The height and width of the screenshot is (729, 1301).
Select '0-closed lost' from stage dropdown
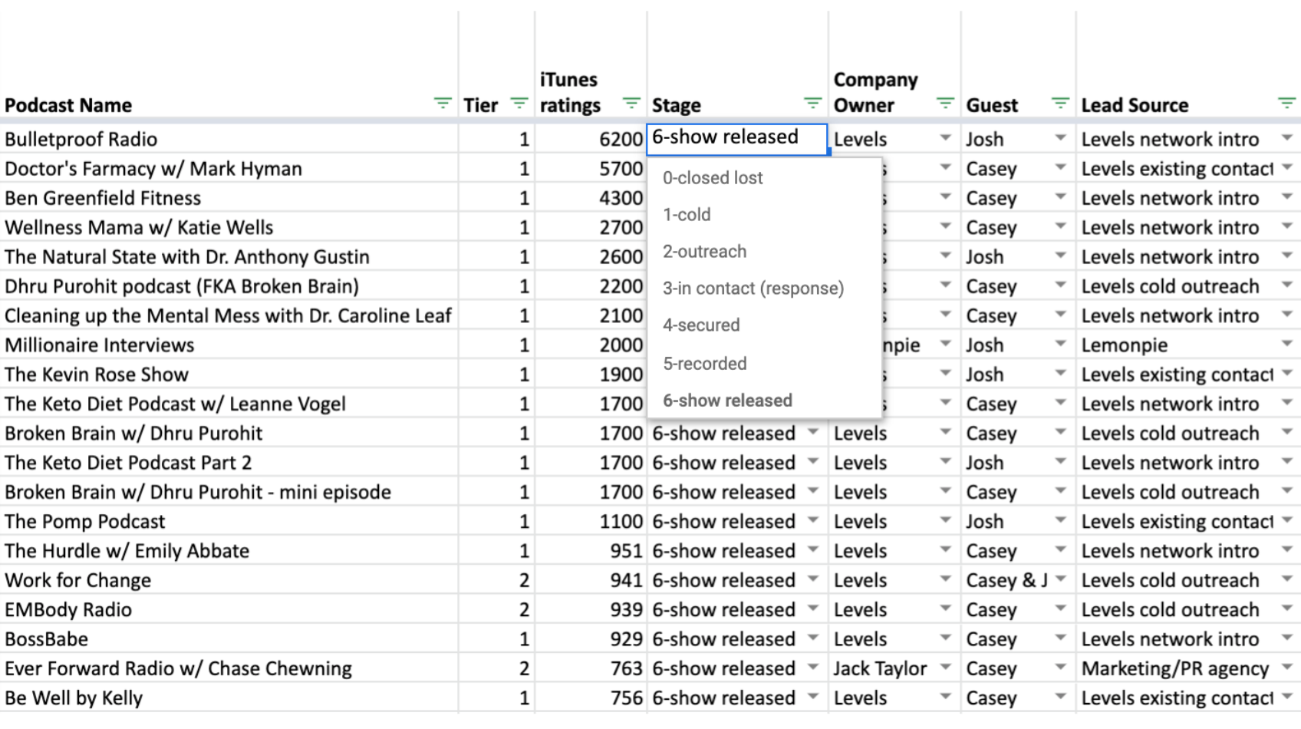[713, 178]
